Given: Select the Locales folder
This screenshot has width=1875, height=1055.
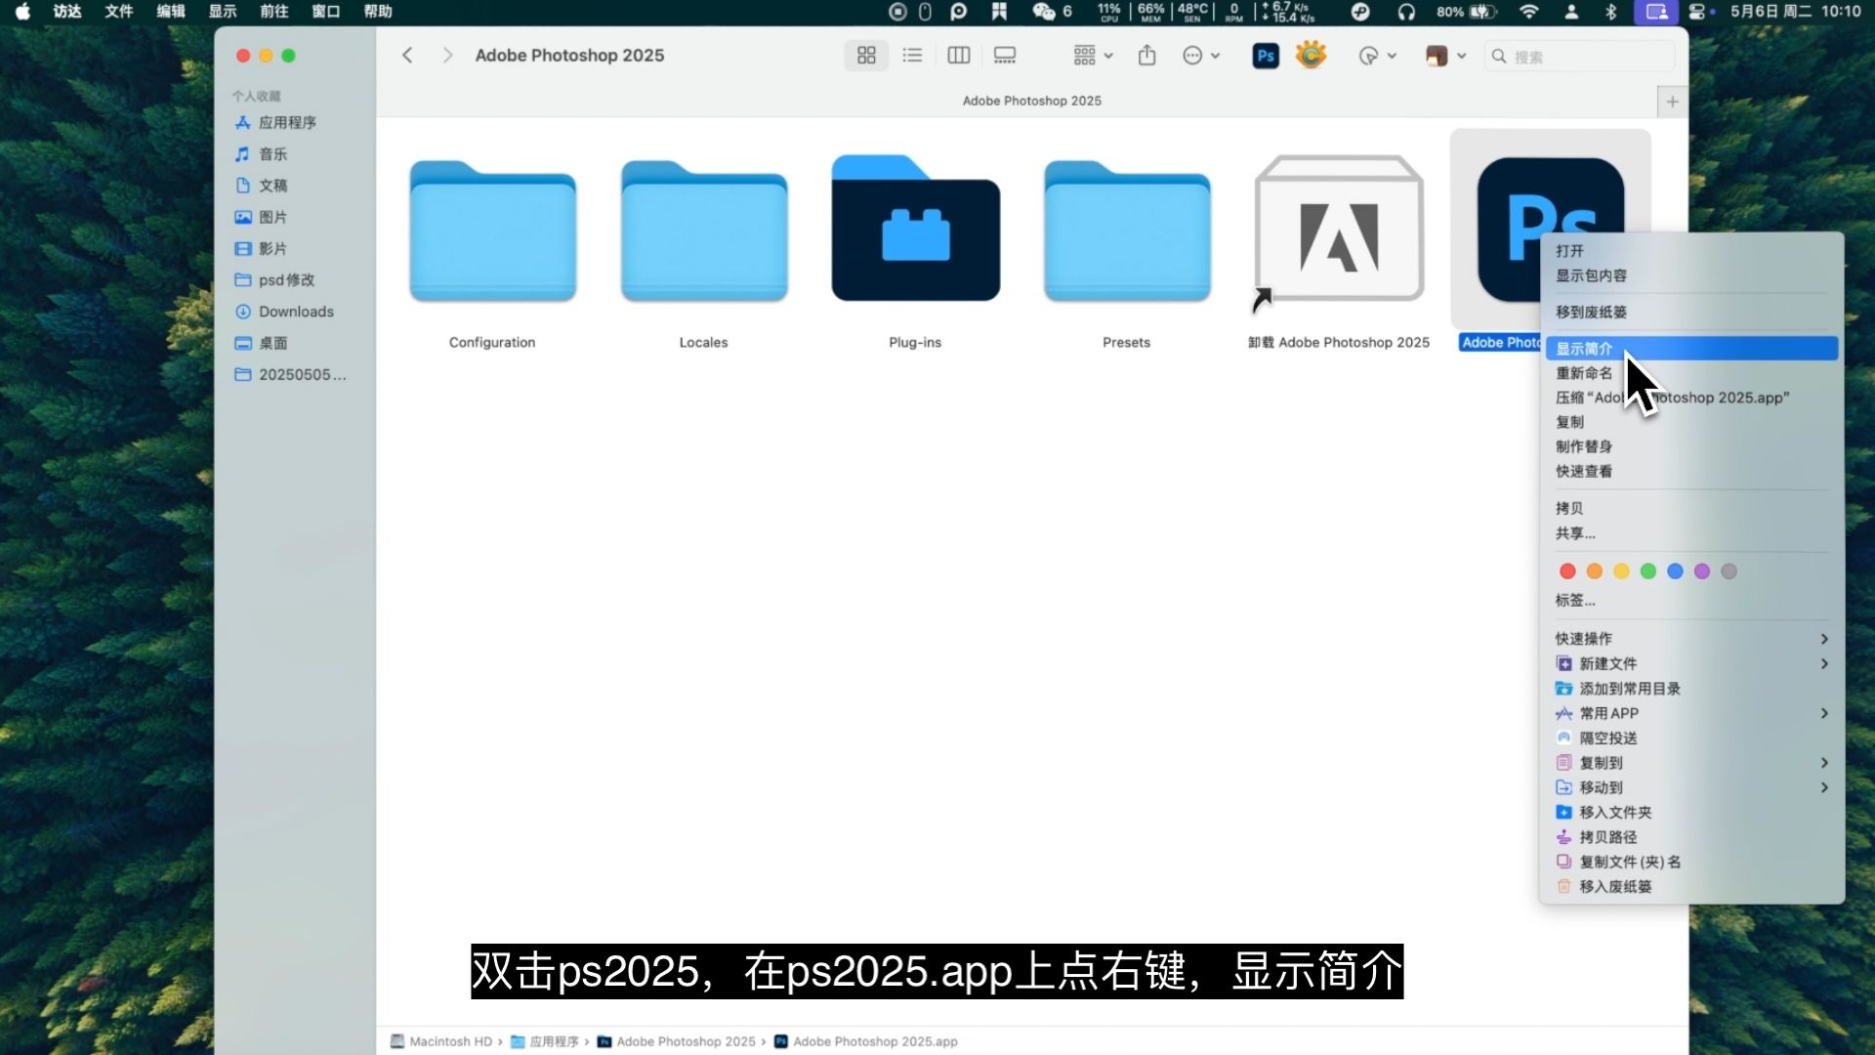Looking at the screenshot, I should [x=704, y=232].
